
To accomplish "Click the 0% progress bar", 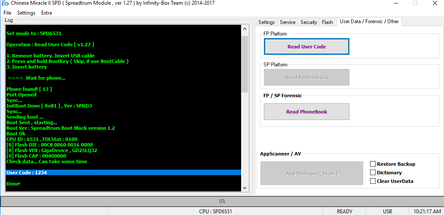I will pyautogui.click(x=222, y=201).
